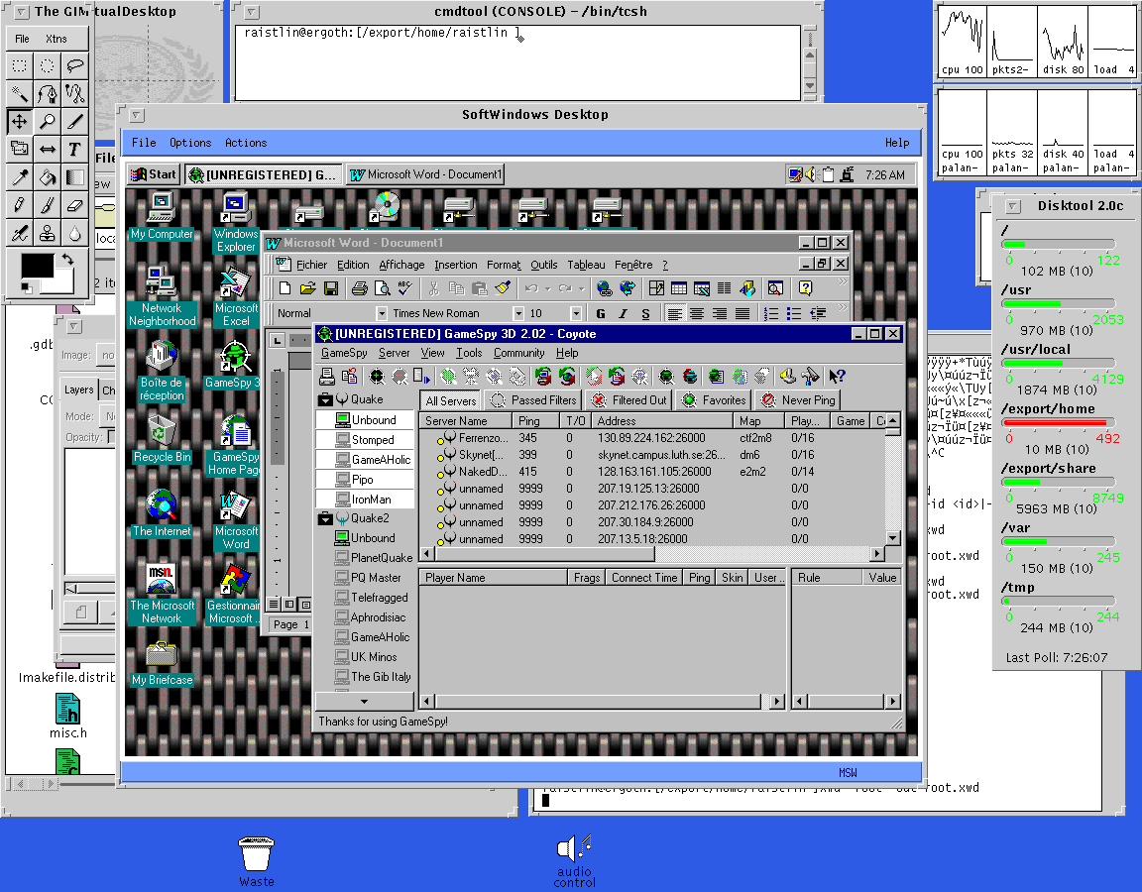Select the GIMP rectangular select tool
This screenshot has height=892, width=1142.
pos(20,65)
